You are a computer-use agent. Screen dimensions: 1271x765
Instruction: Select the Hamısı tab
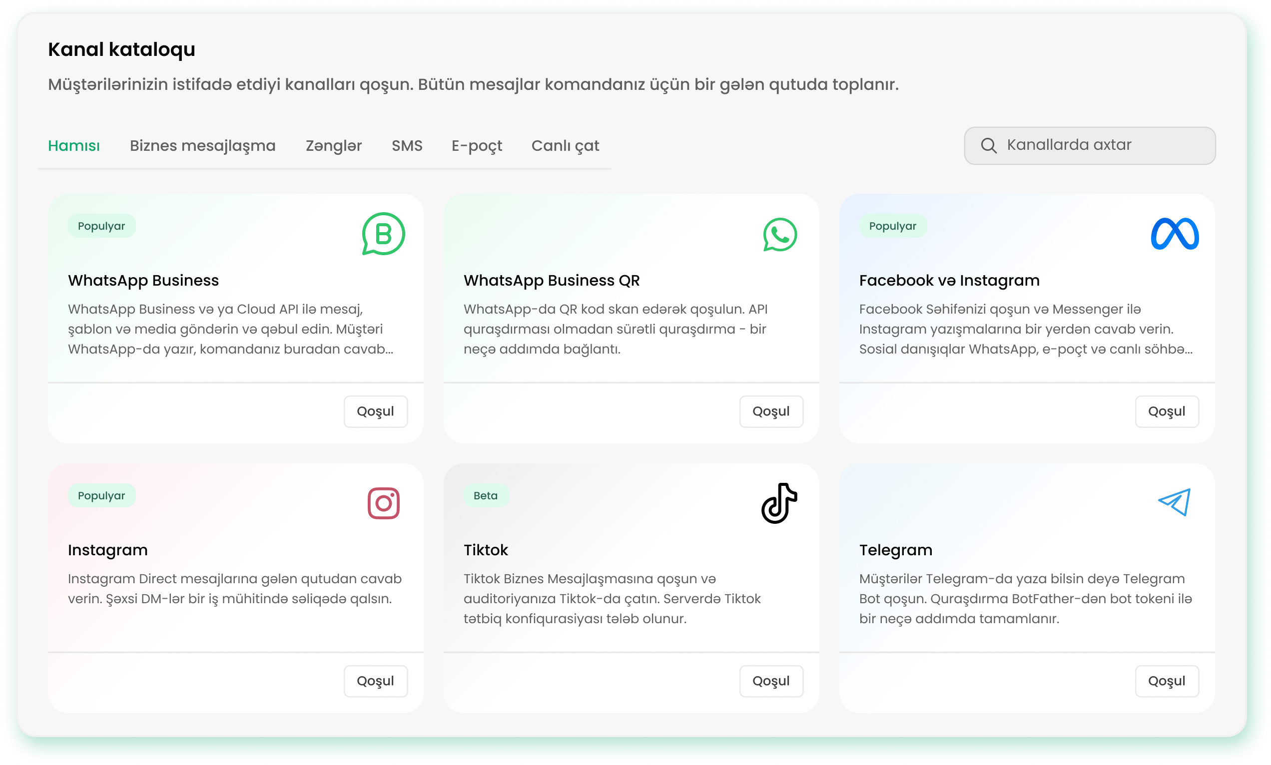click(74, 146)
